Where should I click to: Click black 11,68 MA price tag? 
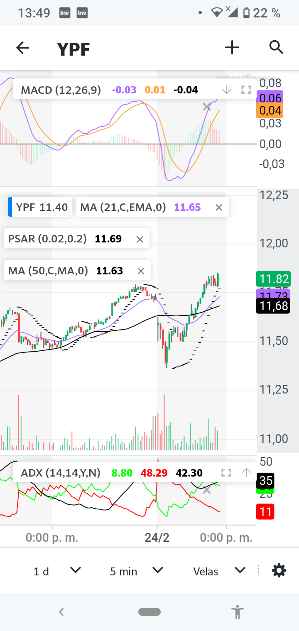point(273,306)
